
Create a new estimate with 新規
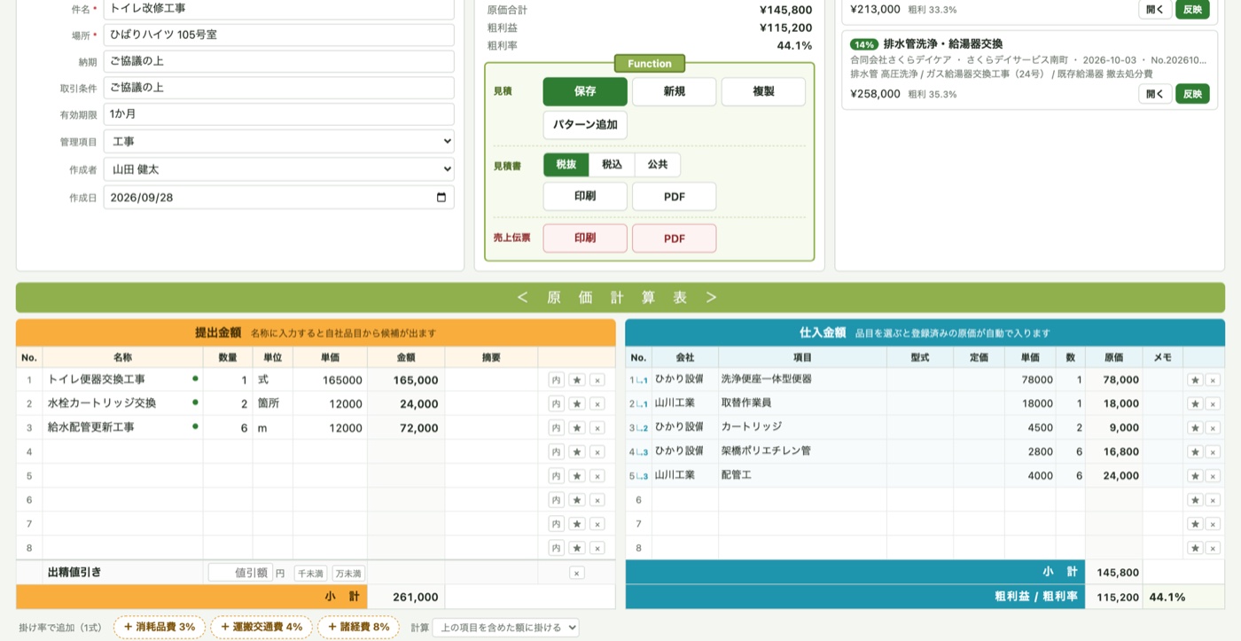pos(675,91)
